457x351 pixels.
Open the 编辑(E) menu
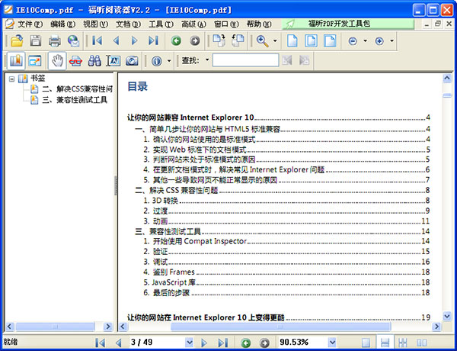pos(62,24)
